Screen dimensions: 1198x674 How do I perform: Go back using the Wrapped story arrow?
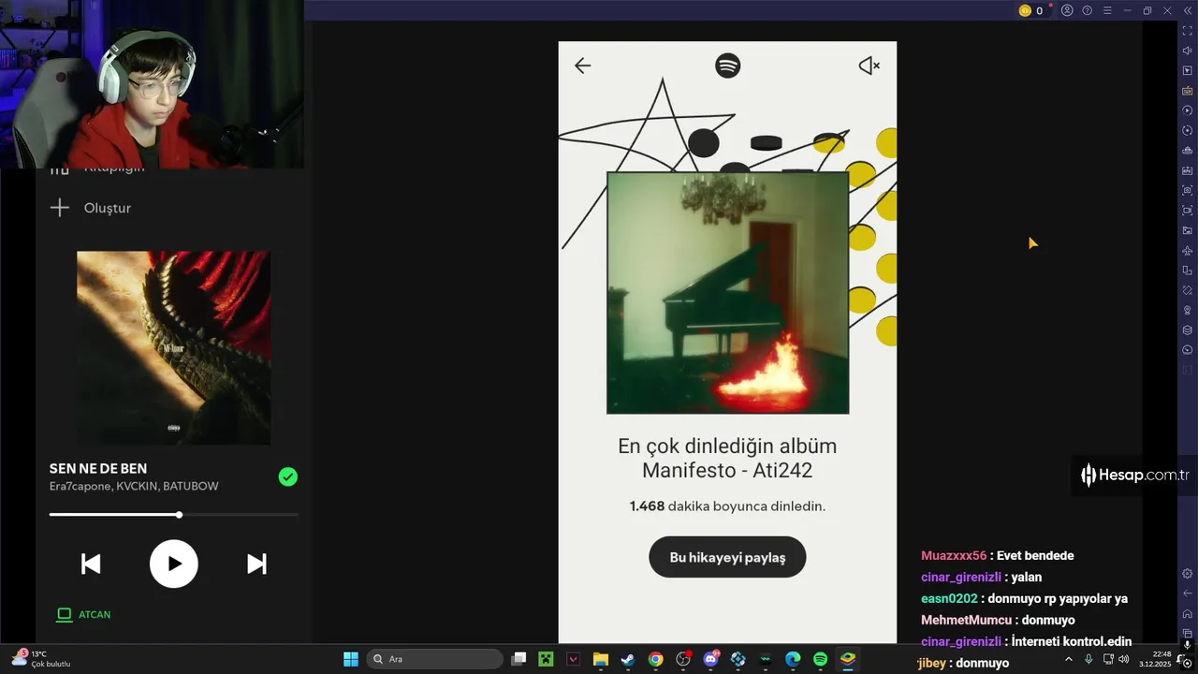tap(582, 66)
